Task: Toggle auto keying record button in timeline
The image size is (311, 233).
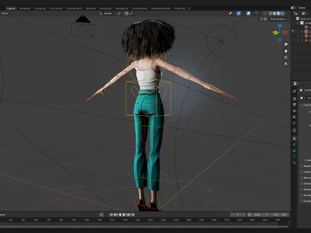Action: (x=101, y=215)
